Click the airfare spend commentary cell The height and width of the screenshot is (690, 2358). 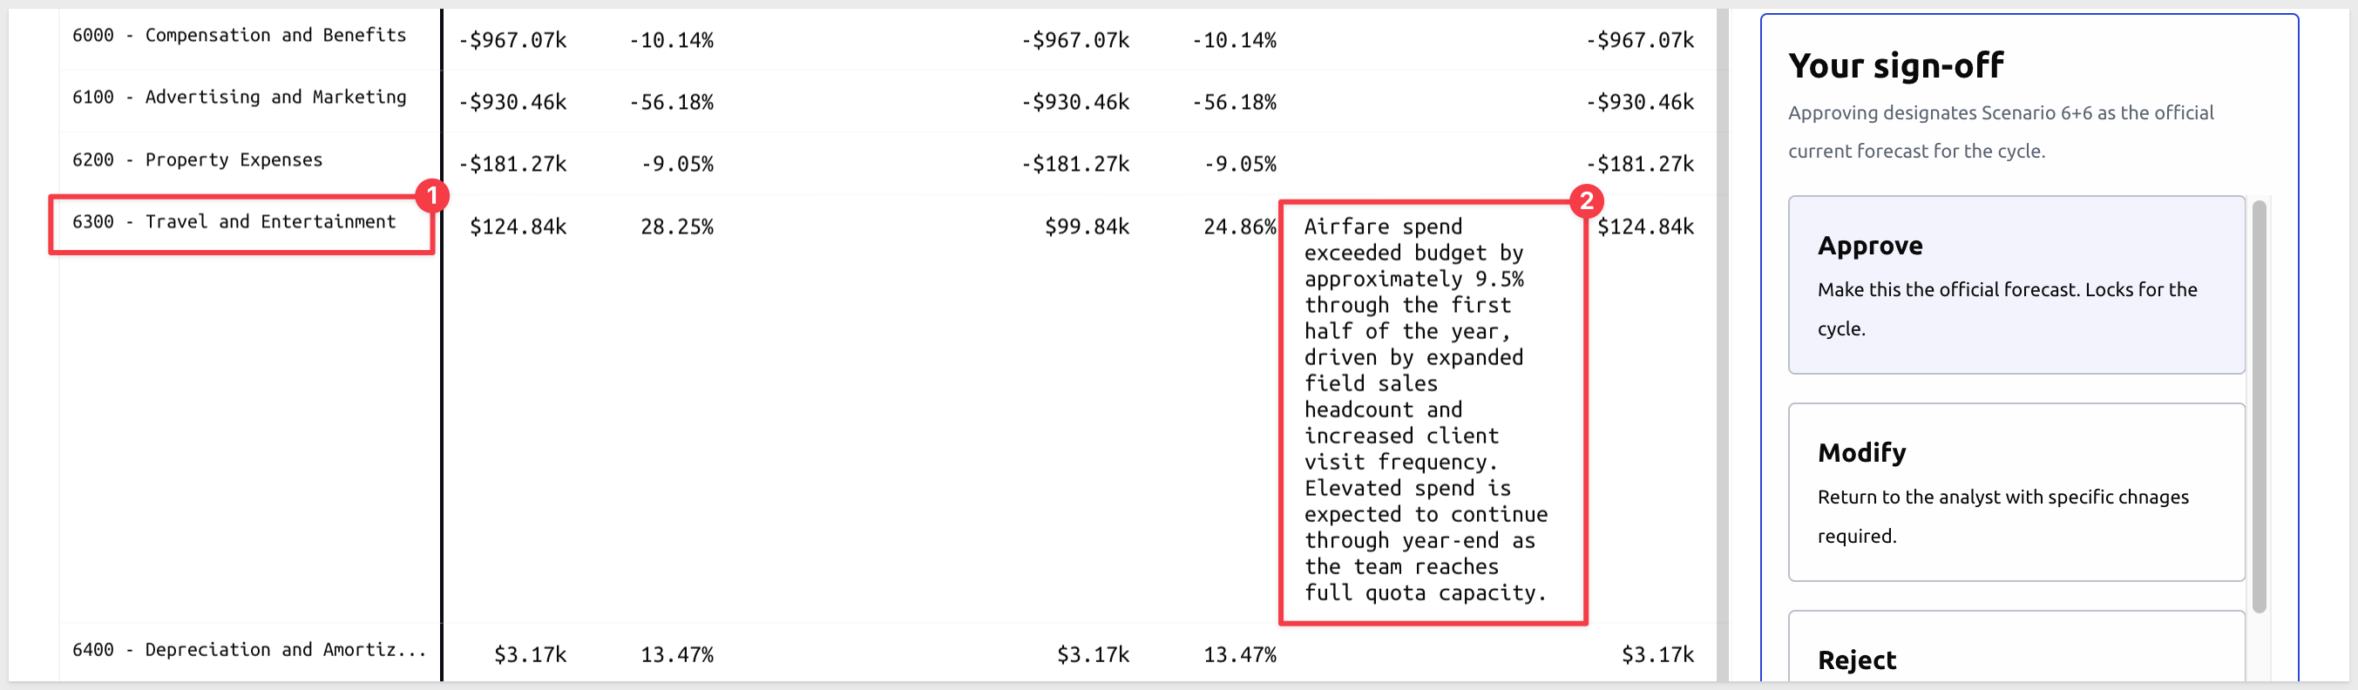[x=1433, y=410]
